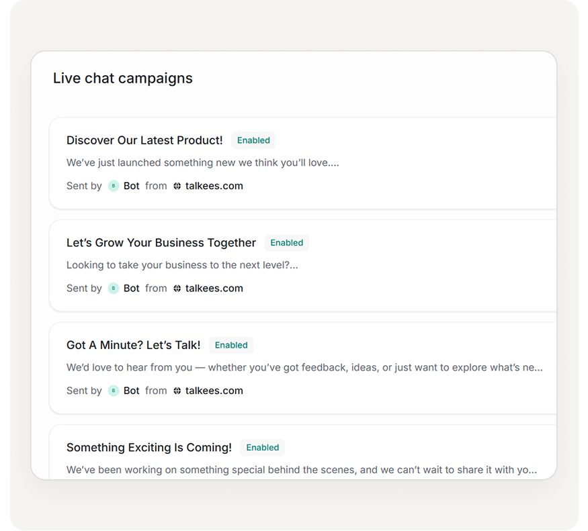Viewport: 588px width, 531px height.
Task: Click talkees.com link in Let's Grow Your Business
Action: click(x=214, y=289)
